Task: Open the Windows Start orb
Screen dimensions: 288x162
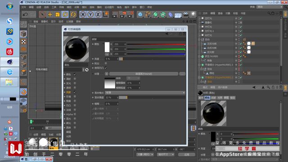Action: [x=9, y=6]
